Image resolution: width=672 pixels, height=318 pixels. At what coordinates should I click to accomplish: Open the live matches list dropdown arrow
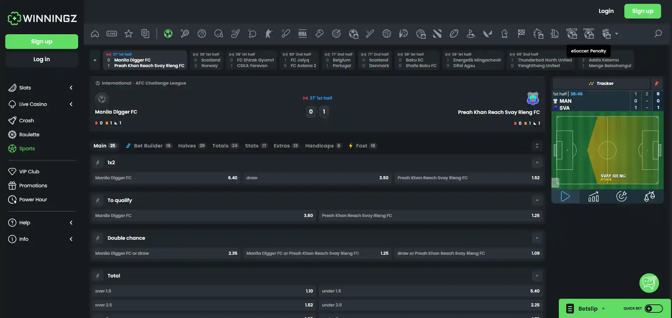(95, 60)
